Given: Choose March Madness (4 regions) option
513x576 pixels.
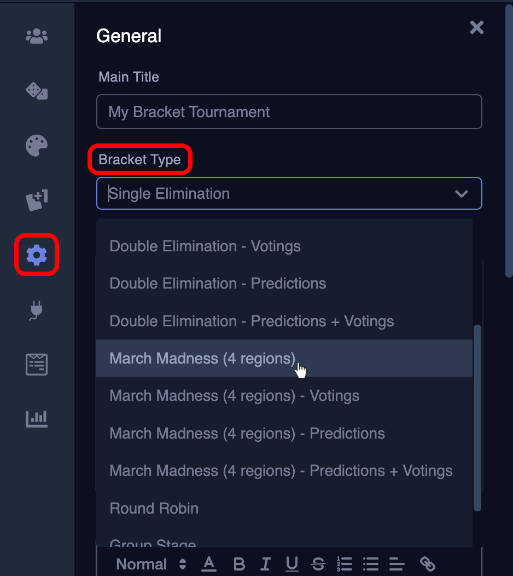Looking at the screenshot, I should click(202, 358).
